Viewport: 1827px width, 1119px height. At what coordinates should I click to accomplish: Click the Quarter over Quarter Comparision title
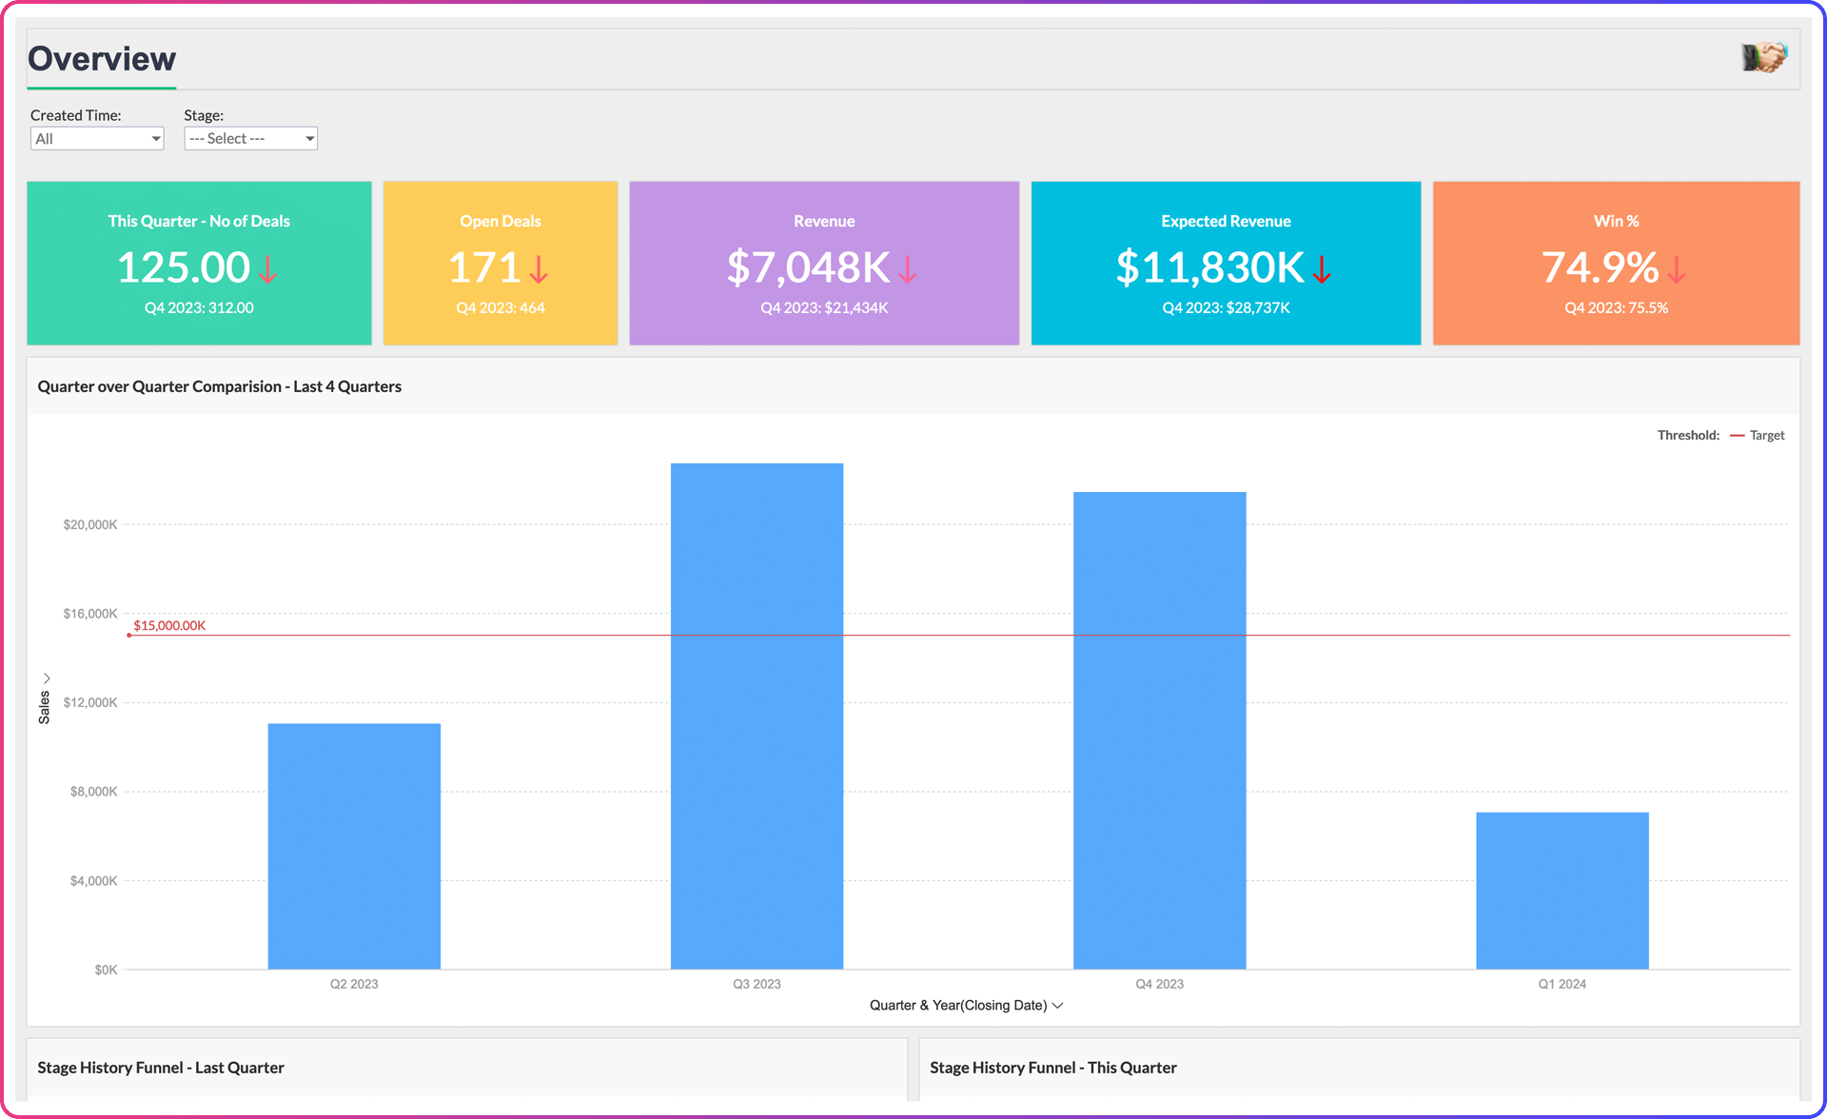219,386
